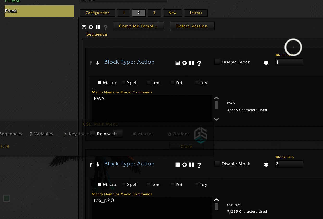Click the '7/255 Characters Used' text

coord(247,212)
